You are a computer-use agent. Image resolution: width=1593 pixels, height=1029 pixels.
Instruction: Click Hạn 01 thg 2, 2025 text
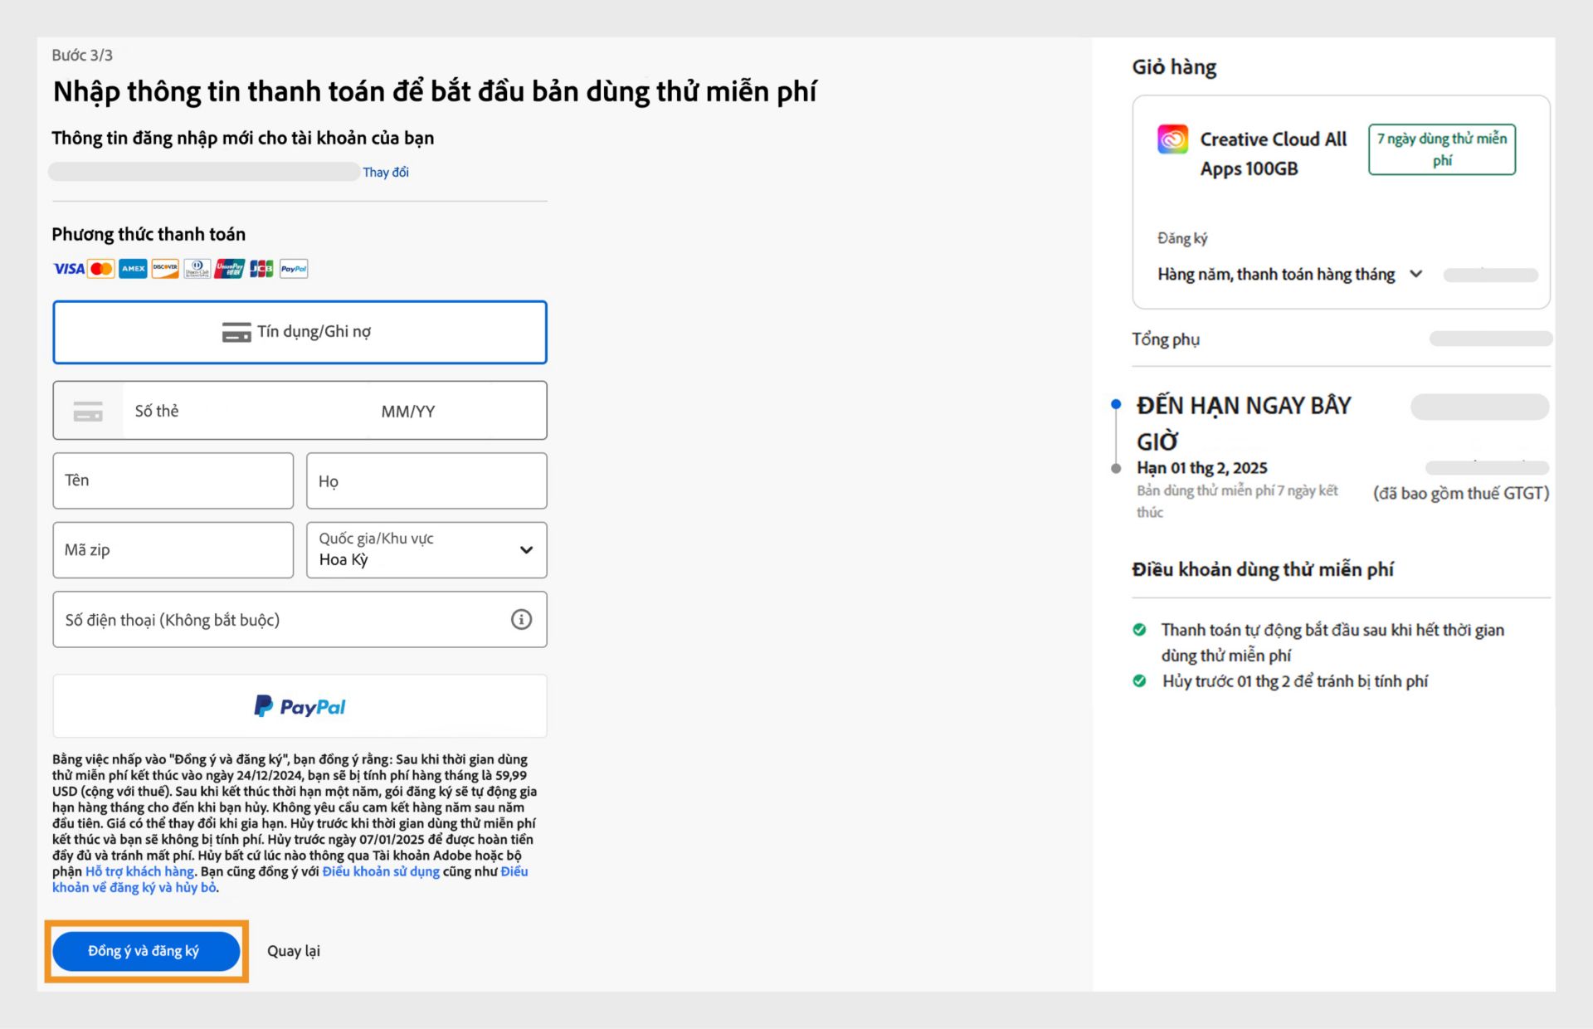[x=1202, y=467]
